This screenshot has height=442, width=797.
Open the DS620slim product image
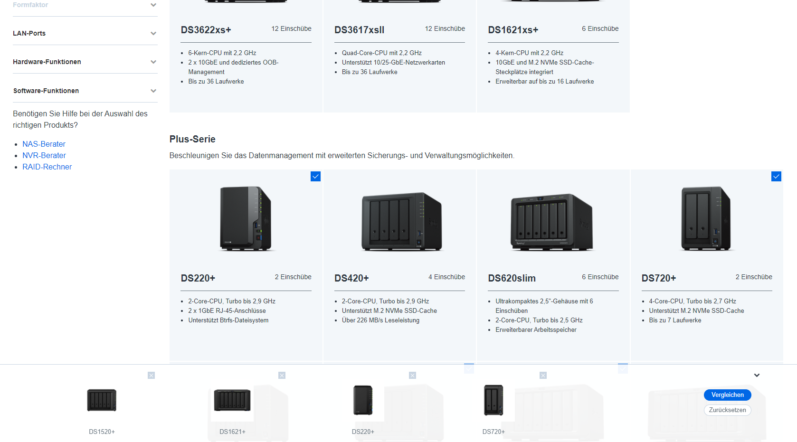click(552, 222)
